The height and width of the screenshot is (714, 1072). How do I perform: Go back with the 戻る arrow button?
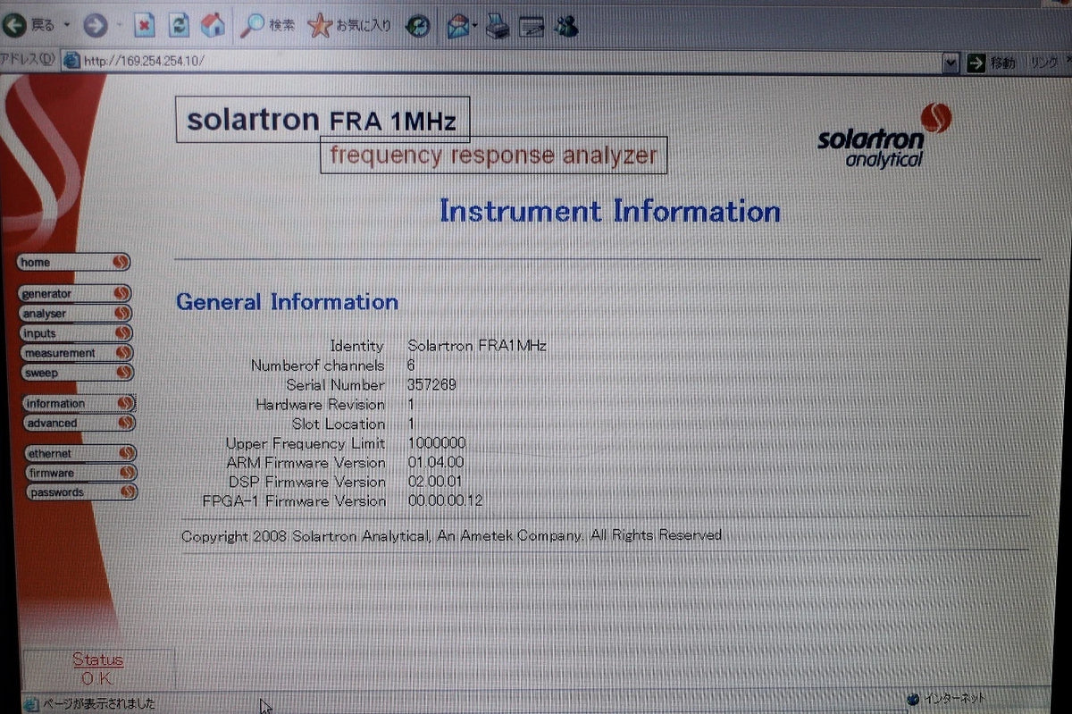pyautogui.click(x=29, y=26)
